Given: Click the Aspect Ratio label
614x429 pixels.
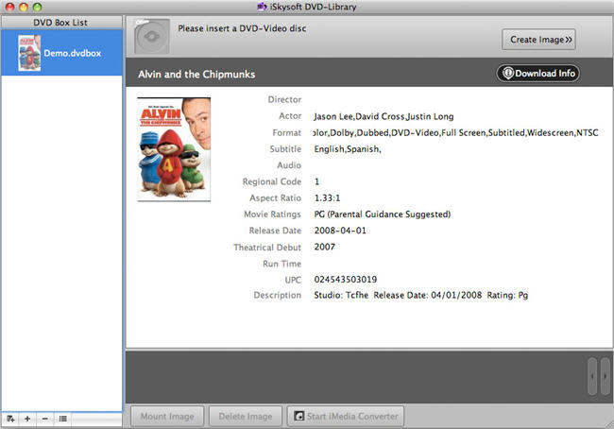Looking at the screenshot, I should point(275,197).
